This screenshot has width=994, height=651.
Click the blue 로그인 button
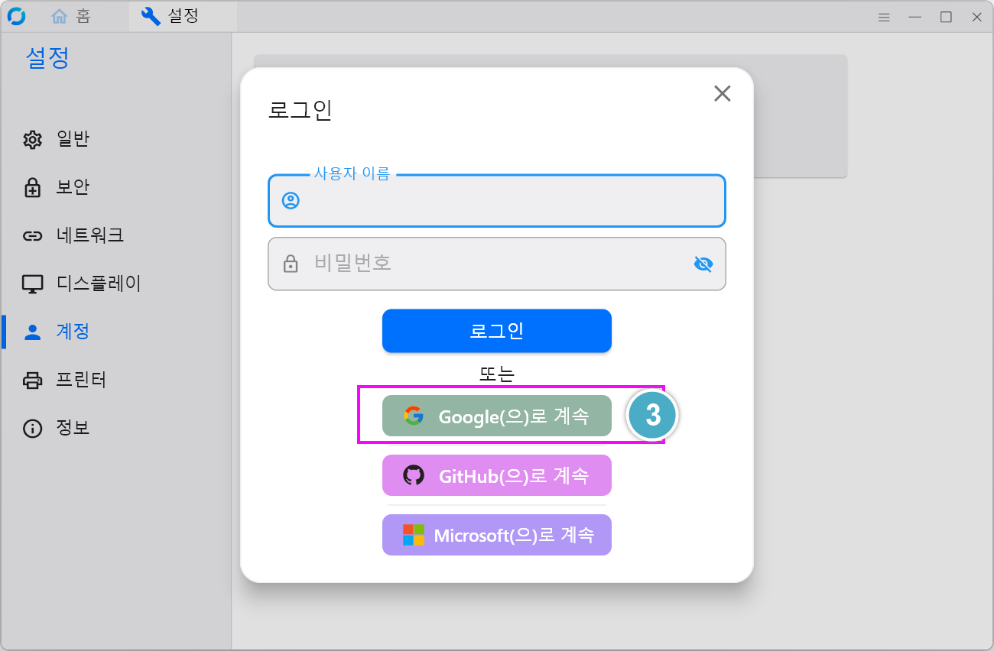[497, 331]
